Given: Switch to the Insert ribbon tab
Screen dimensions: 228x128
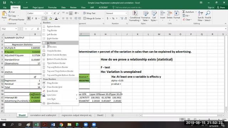Looking at the screenshot, I should pyautogui.click(x=25, y=7).
